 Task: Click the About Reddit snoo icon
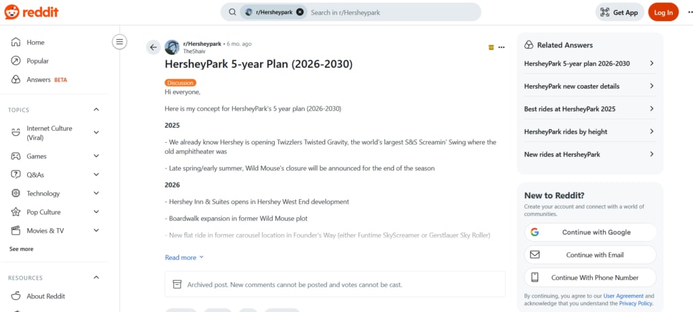tap(16, 296)
